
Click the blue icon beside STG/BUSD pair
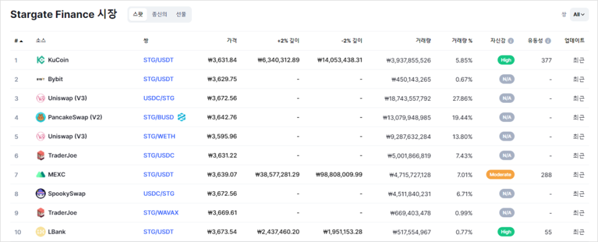181,118
